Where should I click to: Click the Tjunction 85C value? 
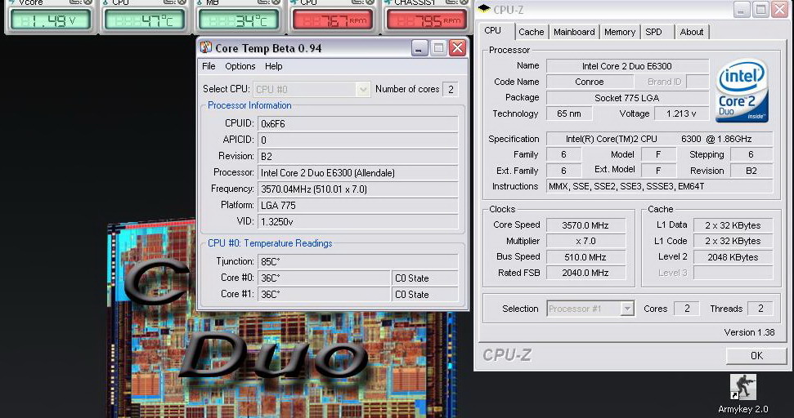358,262
